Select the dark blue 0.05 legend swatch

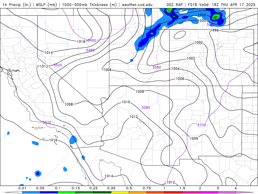click(x=49, y=192)
